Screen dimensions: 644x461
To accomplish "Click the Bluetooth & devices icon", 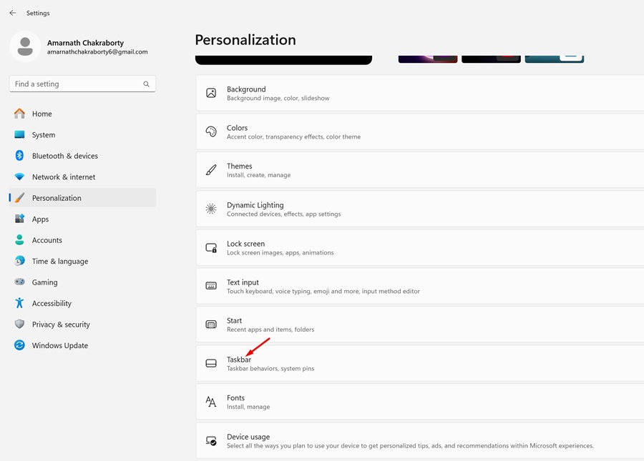I will point(19,155).
